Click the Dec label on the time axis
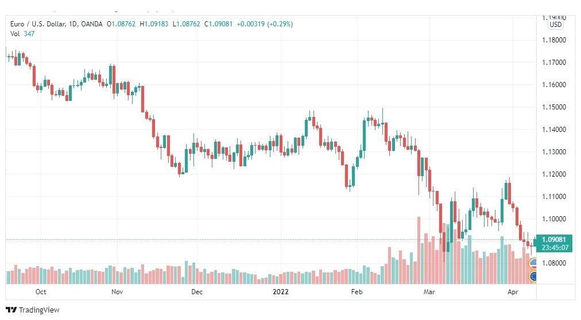581x320 pixels. click(197, 292)
